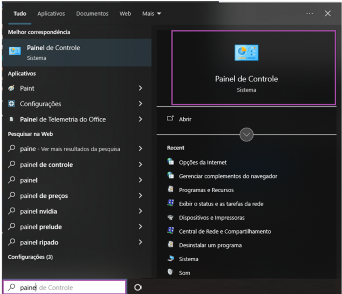Click the large Painel de Controle preview icon
The image size is (342, 294).
[247, 52]
